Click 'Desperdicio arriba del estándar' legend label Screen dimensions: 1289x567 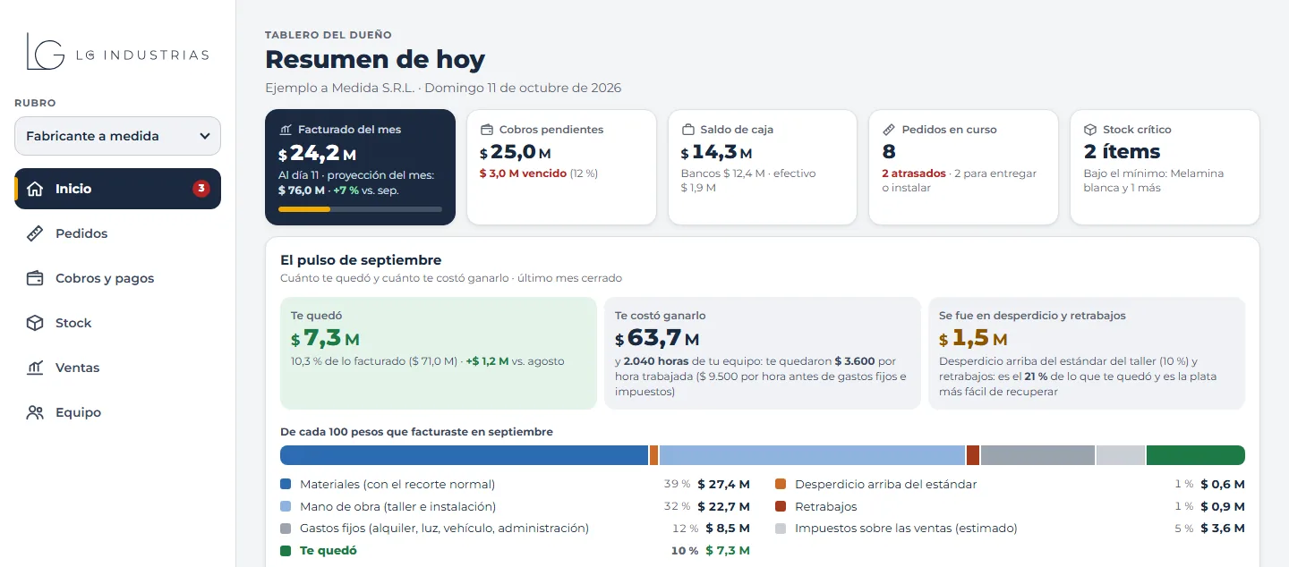pos(886,484)
